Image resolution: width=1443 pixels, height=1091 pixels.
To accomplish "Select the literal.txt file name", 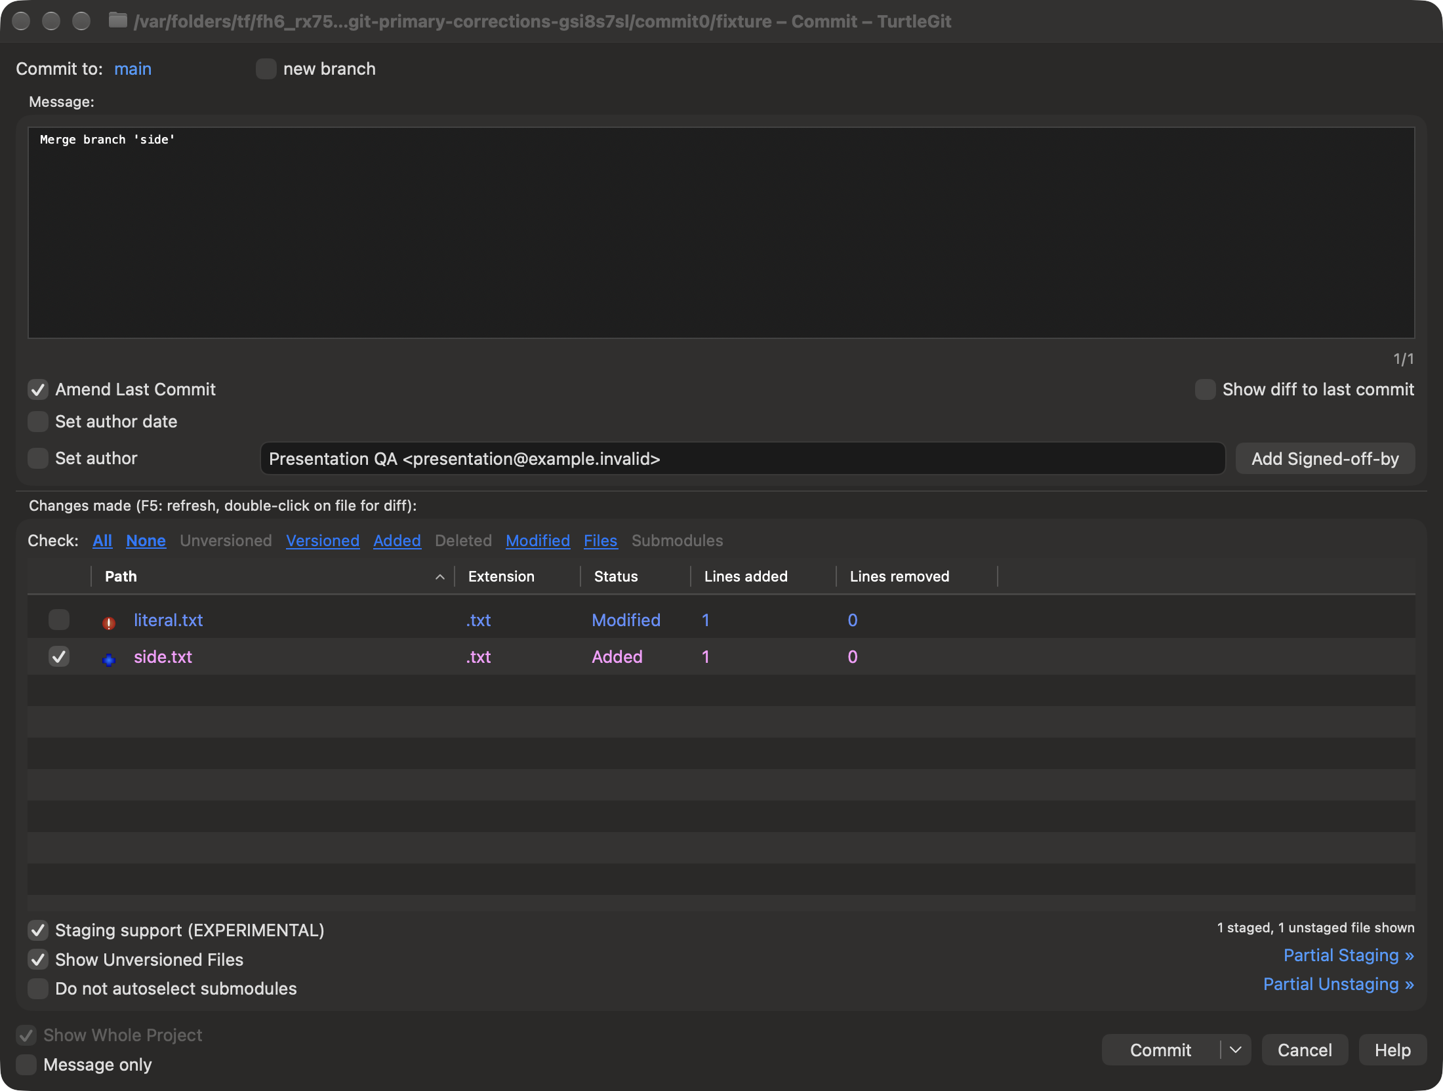I will coord(168,620).
